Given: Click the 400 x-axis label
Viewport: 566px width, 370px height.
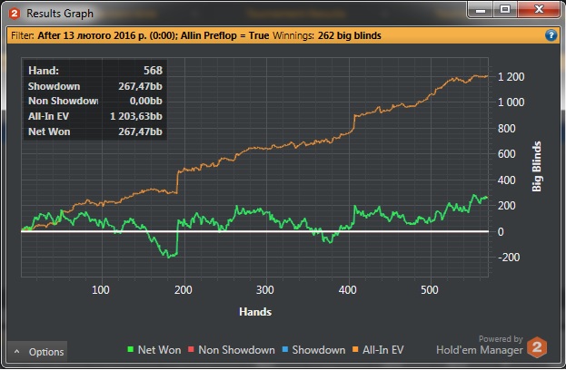Looking at the screenshot, I should 347,290.
